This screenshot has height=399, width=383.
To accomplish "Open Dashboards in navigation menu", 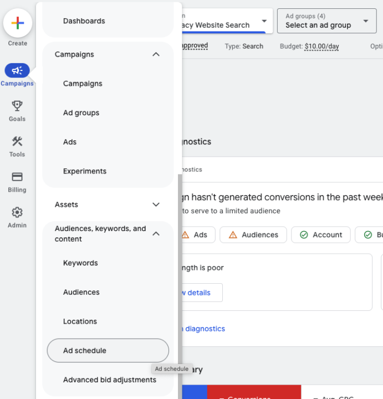I will click(84, 21).
